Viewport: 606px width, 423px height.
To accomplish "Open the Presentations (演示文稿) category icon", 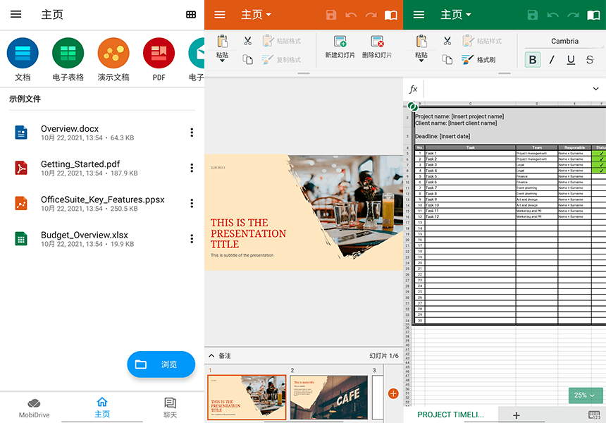I will (x=113, y=54).
